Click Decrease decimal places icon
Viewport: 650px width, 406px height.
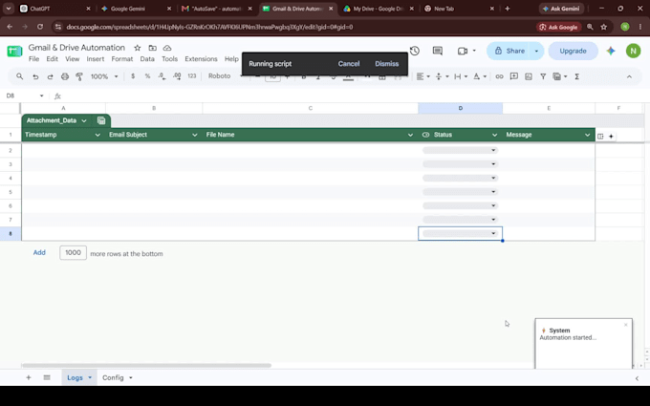click(x=162, y=76)
